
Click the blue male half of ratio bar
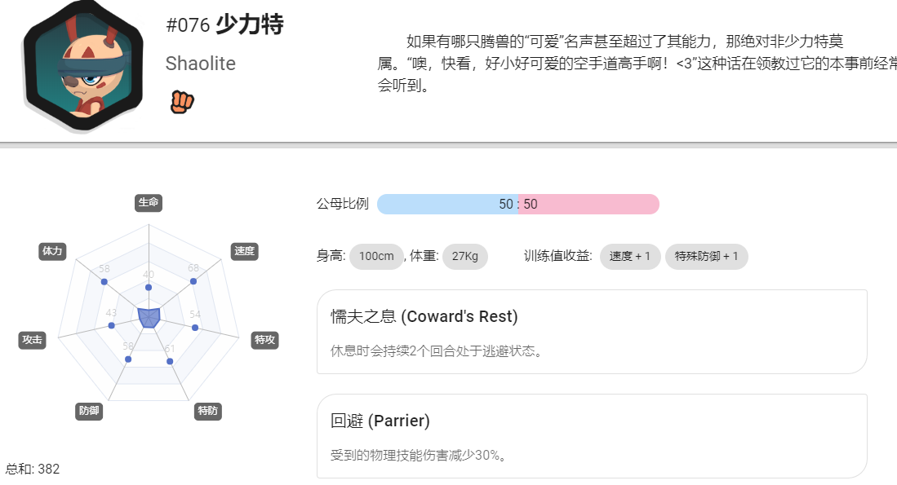(x=447, y=205)
